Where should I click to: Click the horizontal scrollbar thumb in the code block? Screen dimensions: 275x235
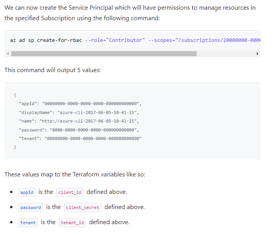(104, 54)
